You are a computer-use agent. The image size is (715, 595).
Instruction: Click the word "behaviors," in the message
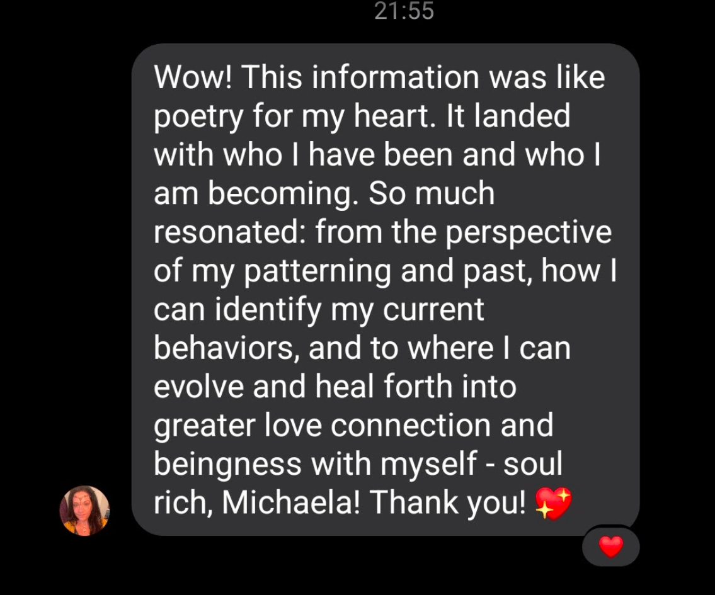point(227,348)
